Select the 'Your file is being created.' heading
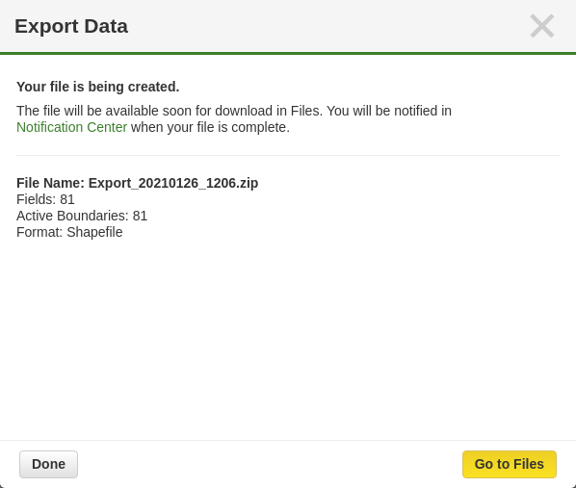576x488 pixels. click(x=98, y=87)
